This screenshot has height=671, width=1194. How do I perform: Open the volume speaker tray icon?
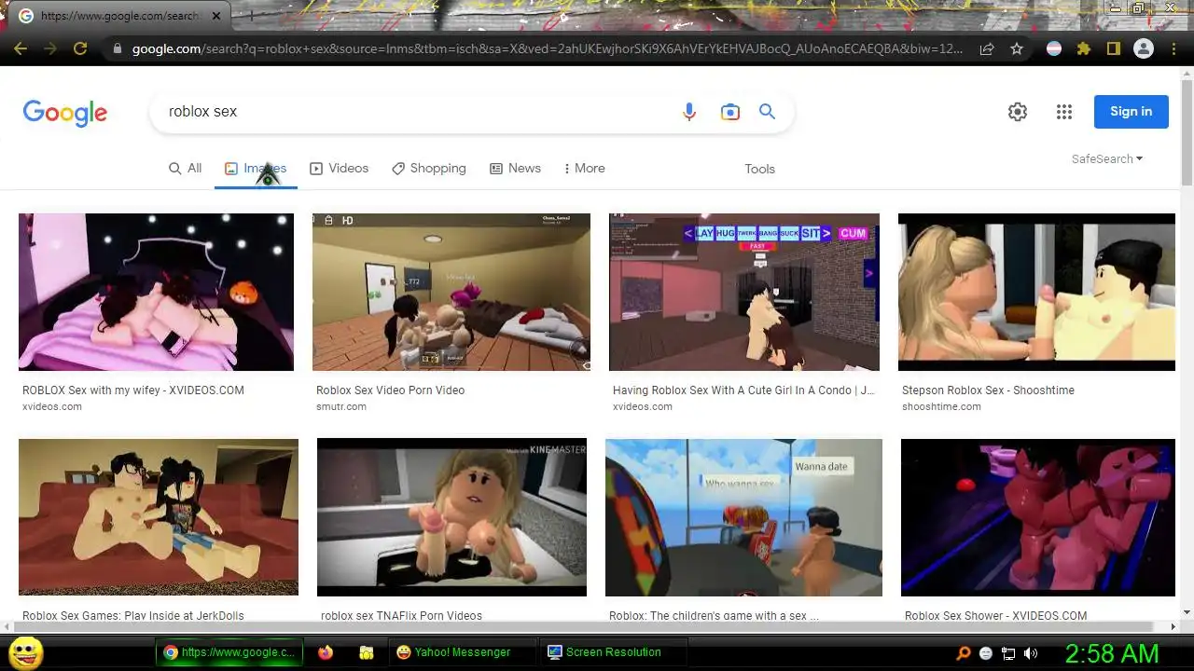1031,653
